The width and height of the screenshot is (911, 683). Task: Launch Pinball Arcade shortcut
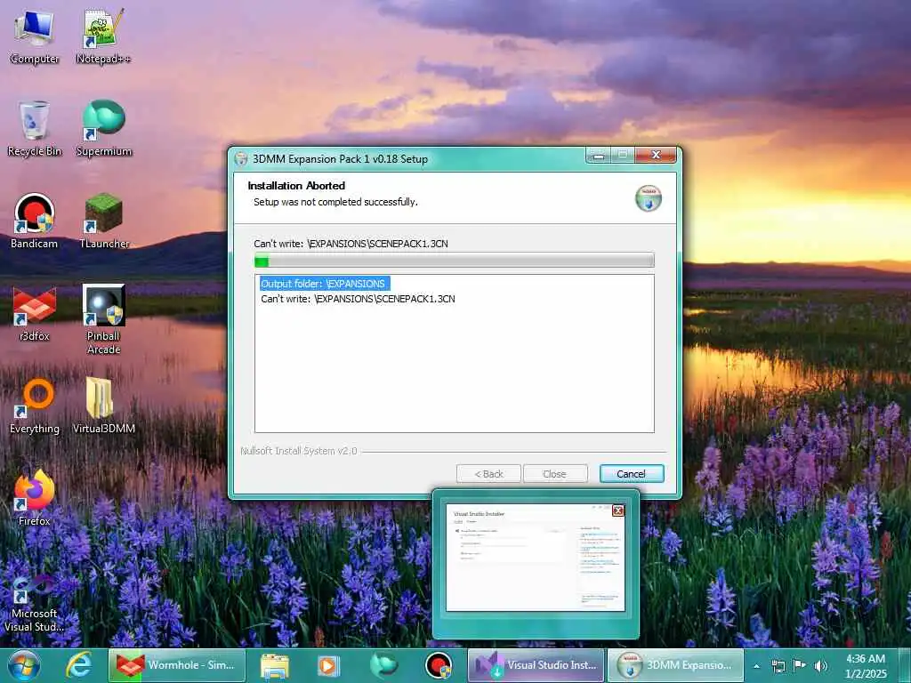point(103,319)
